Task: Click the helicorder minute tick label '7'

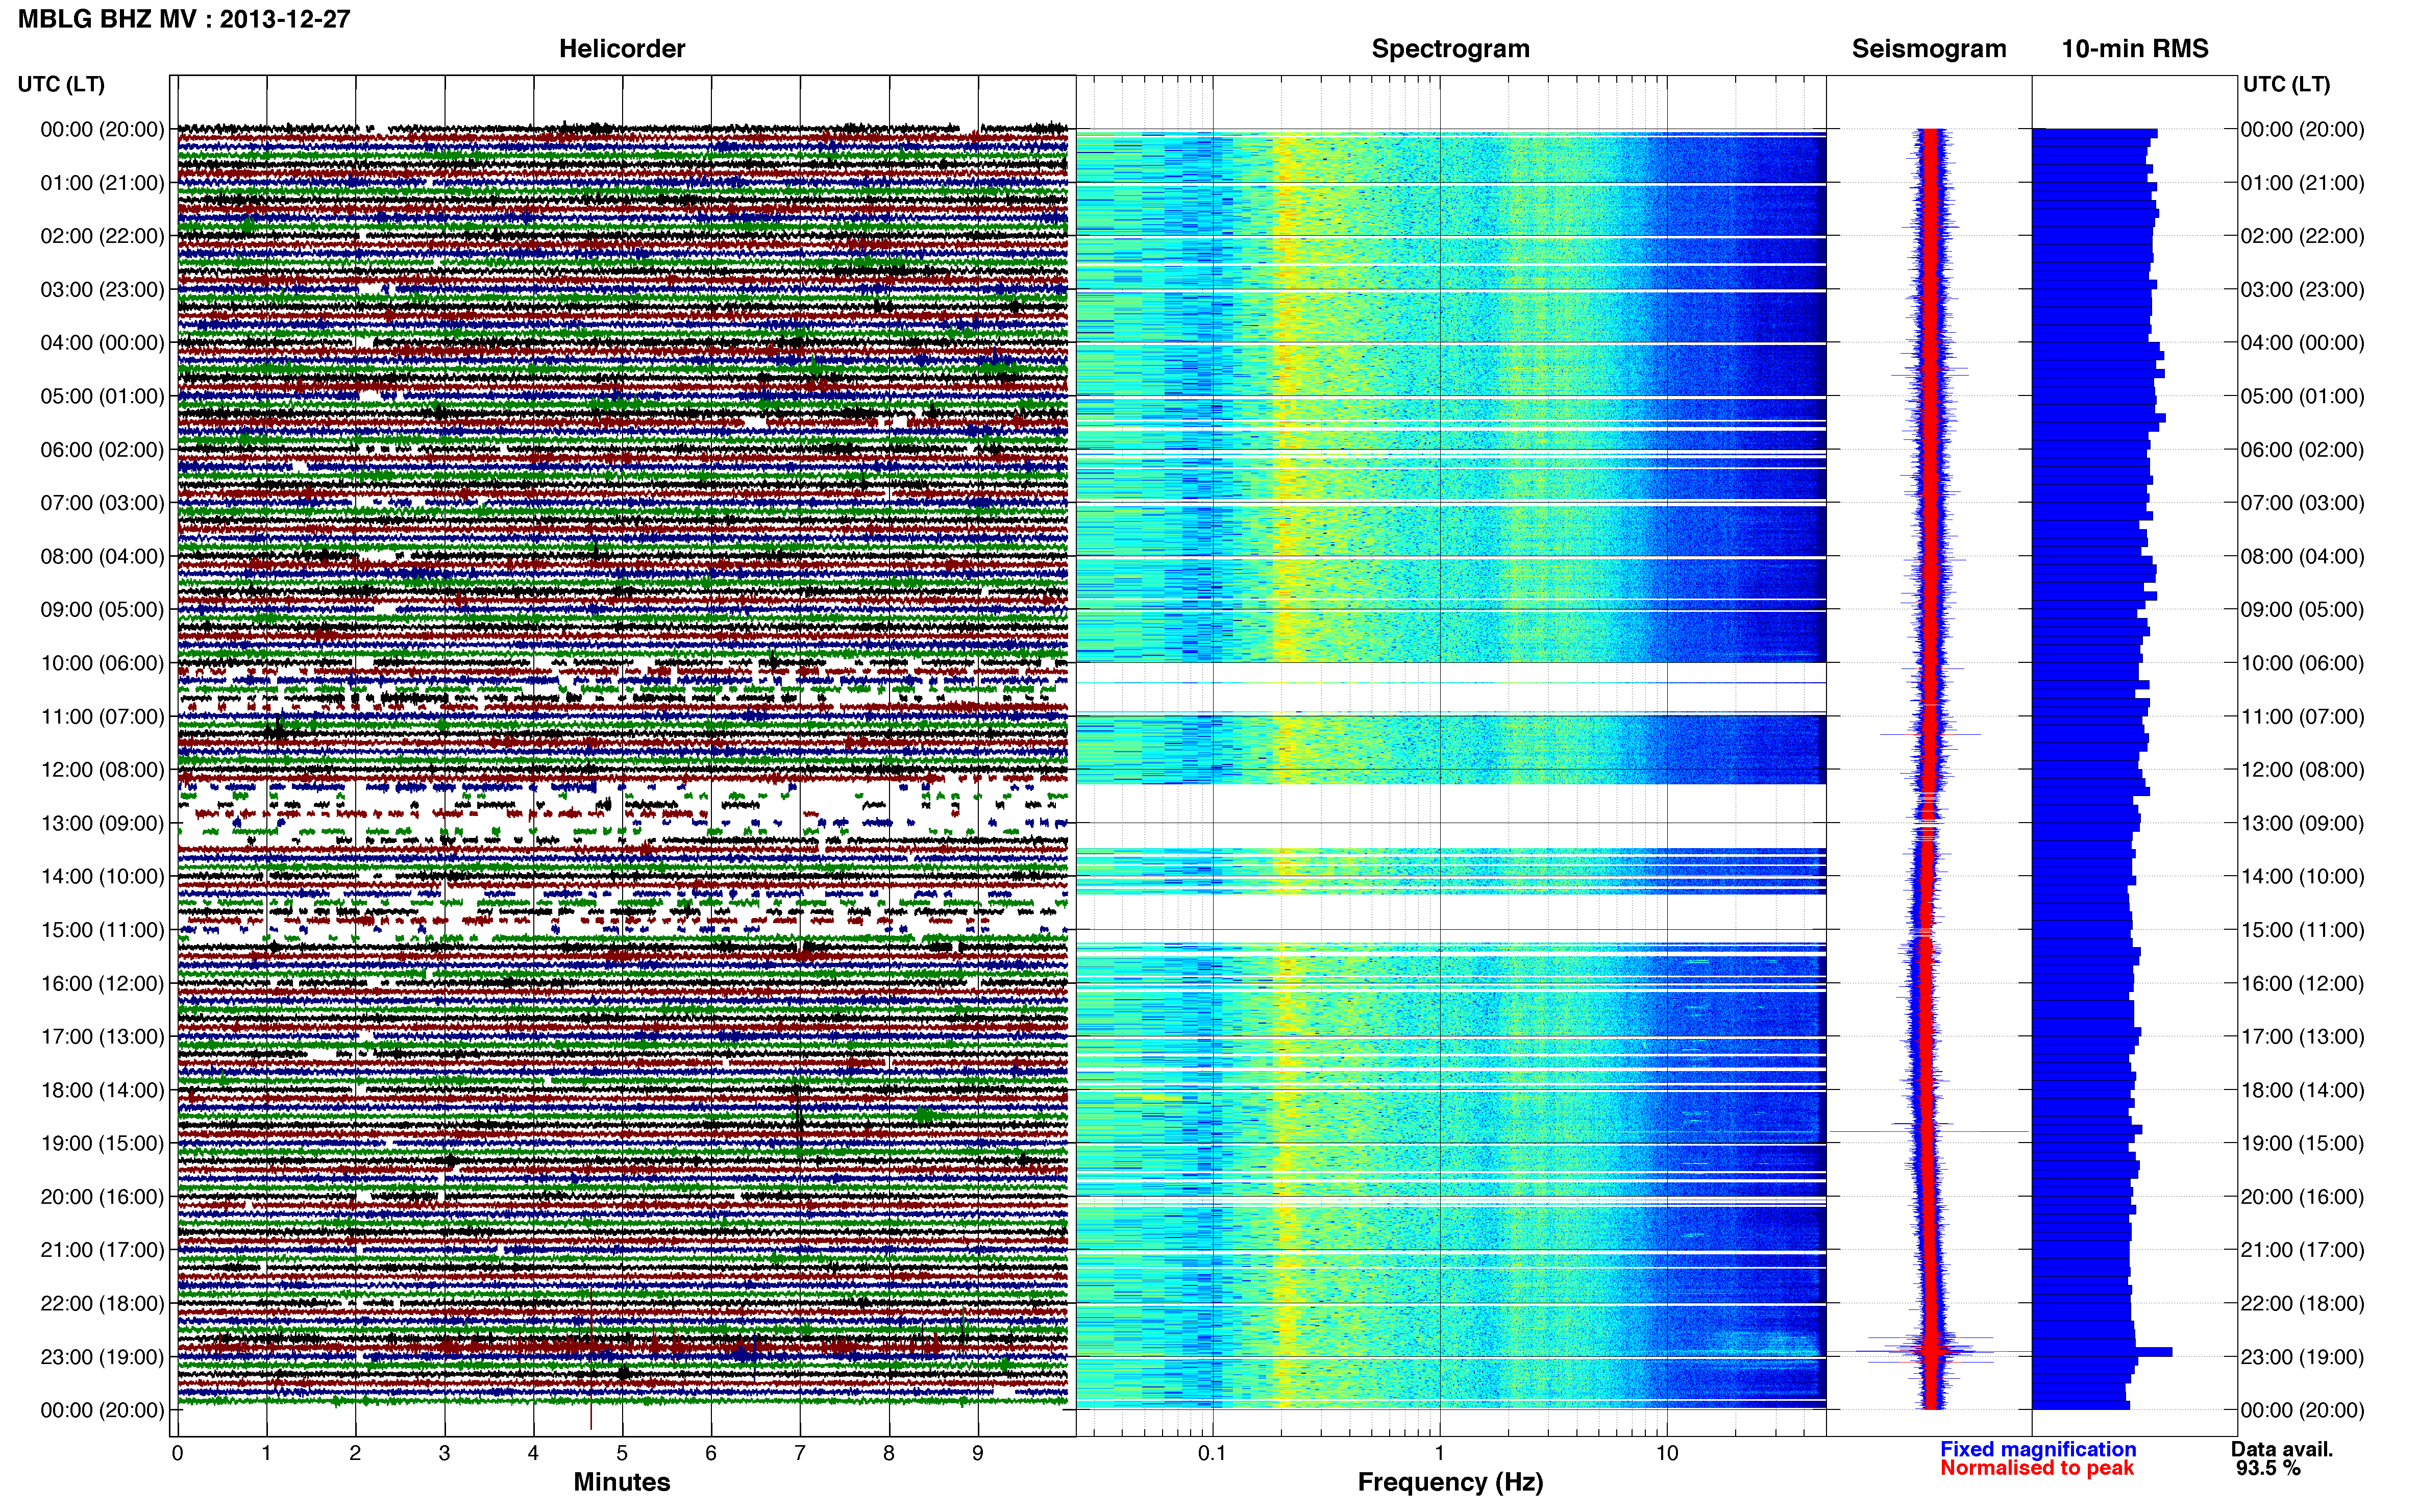Action: point(800,1453)
